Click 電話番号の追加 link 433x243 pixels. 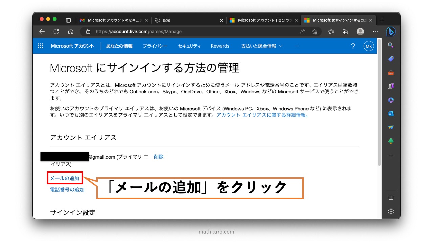[x=67, y=190]
